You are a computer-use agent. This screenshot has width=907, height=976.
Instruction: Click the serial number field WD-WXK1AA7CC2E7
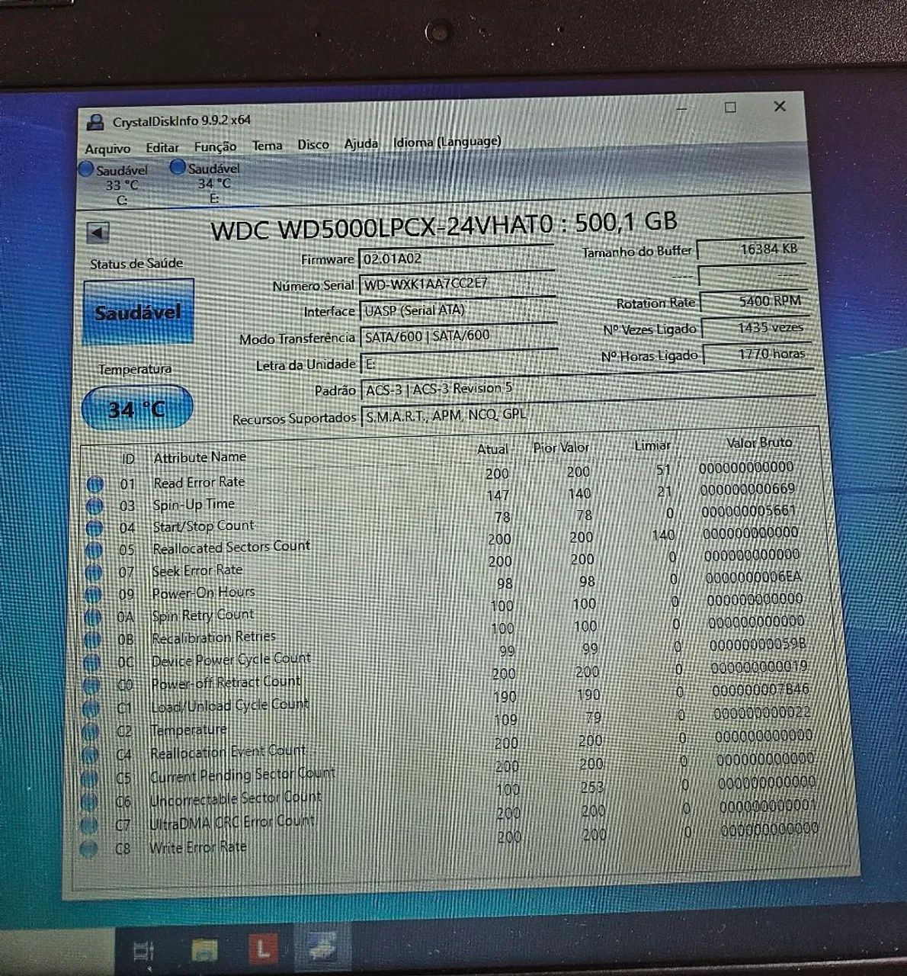click(x=457, y=284)
